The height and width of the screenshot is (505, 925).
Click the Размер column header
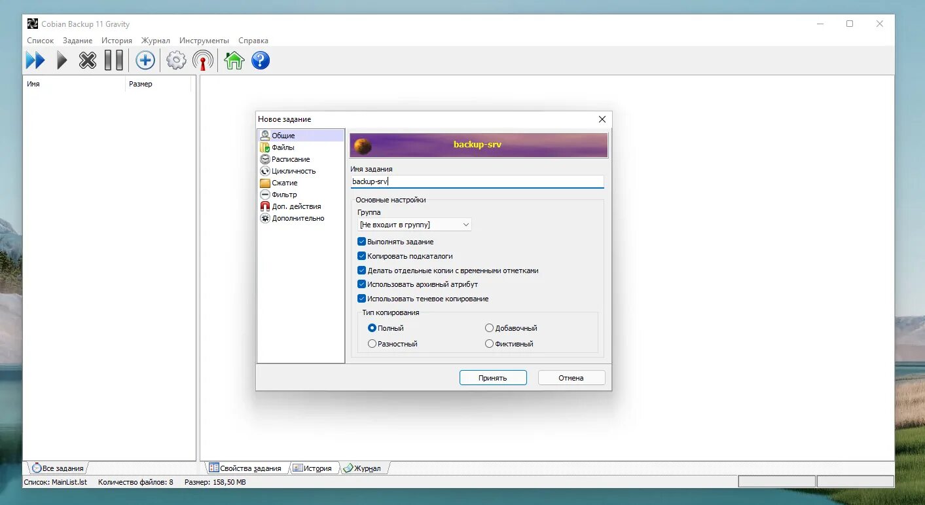(158, 84)
